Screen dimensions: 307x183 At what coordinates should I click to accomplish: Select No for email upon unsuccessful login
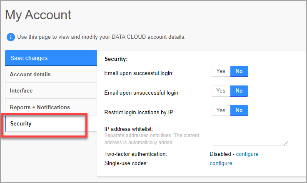(x=239, y=91)
